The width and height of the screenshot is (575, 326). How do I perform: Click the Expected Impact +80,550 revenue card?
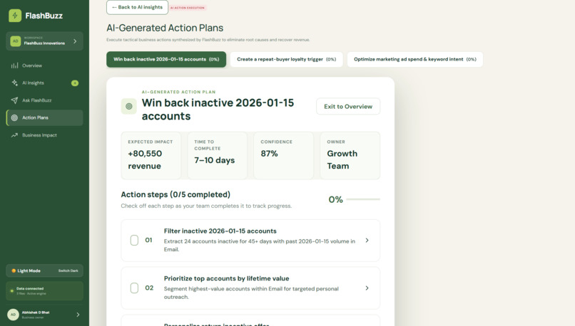pos(151,155)
